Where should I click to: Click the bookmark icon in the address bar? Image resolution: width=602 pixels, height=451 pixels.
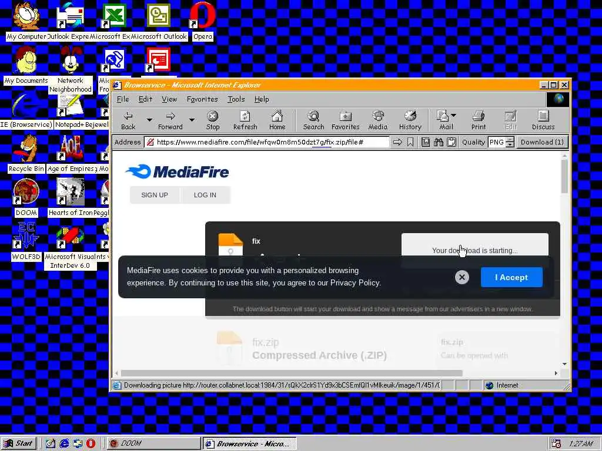(x=410, y=142)
